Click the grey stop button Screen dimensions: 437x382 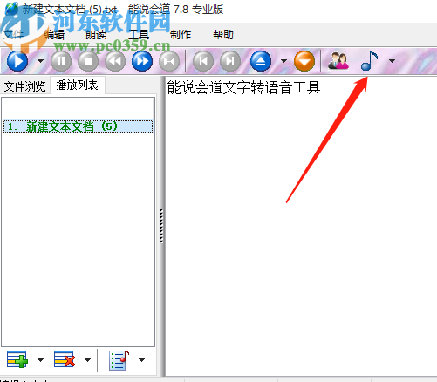88,61
